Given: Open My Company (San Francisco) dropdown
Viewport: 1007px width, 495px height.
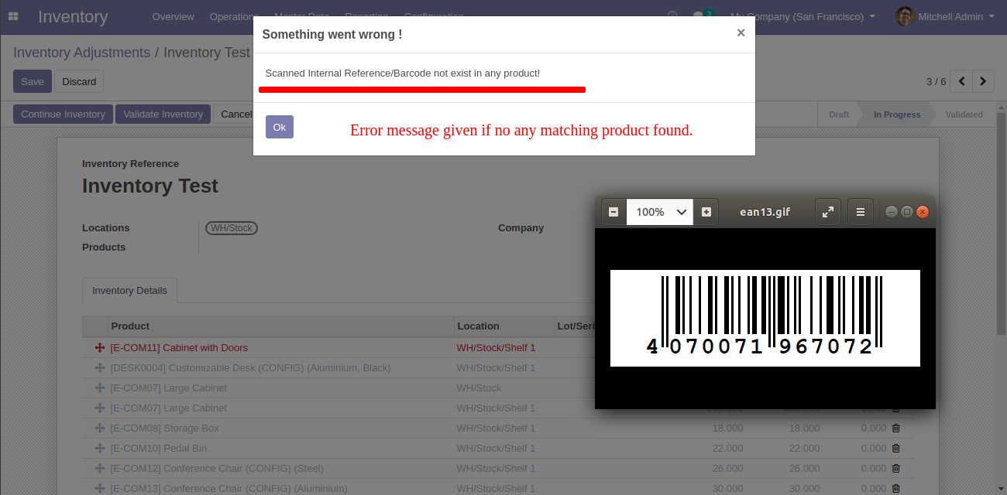Looking at the screenshot, I should tap(803, 16).
